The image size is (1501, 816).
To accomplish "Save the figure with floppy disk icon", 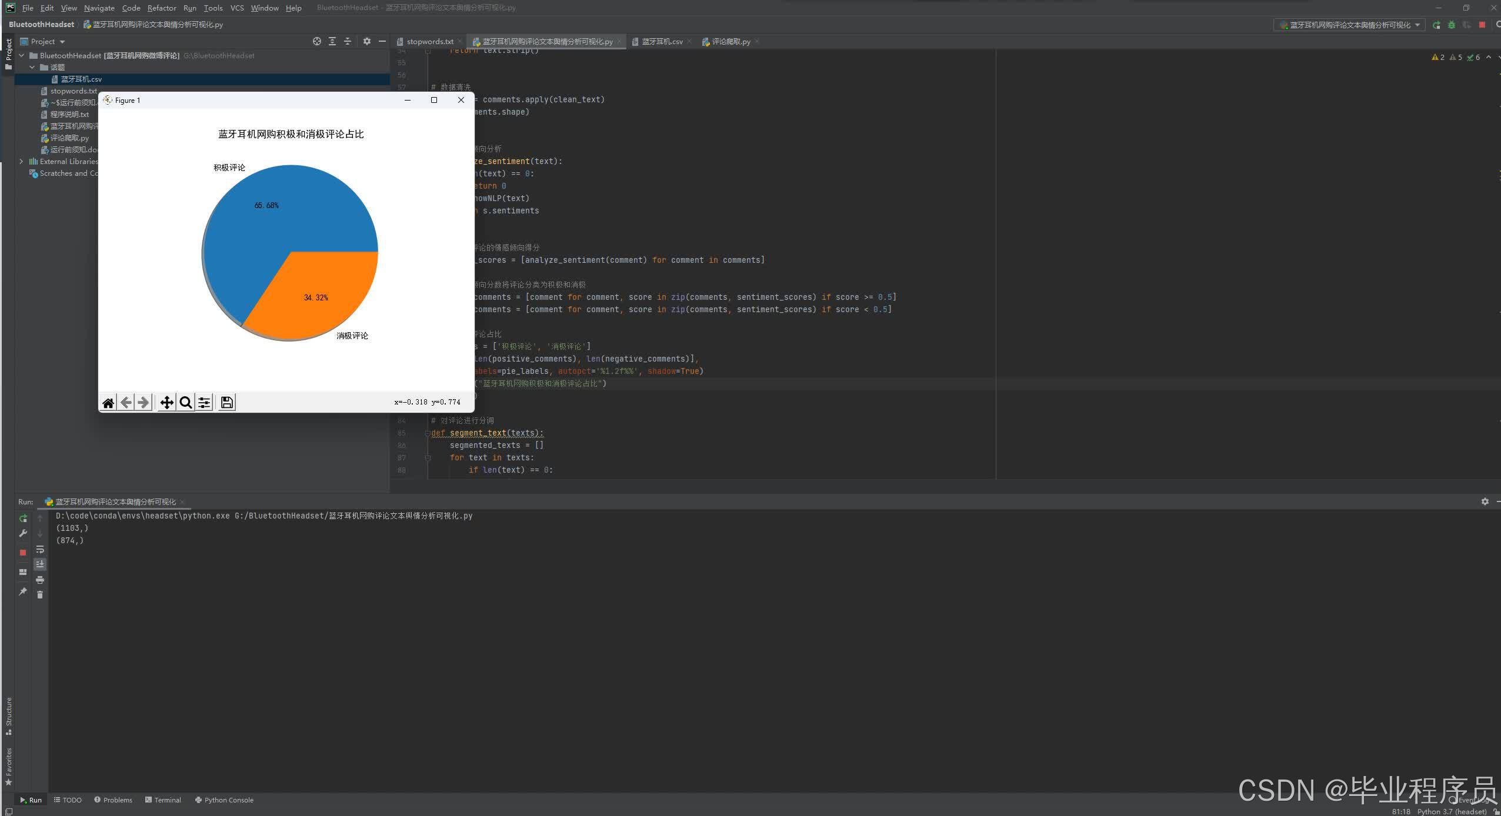I will pyautogui.click(x=226, y=403).
